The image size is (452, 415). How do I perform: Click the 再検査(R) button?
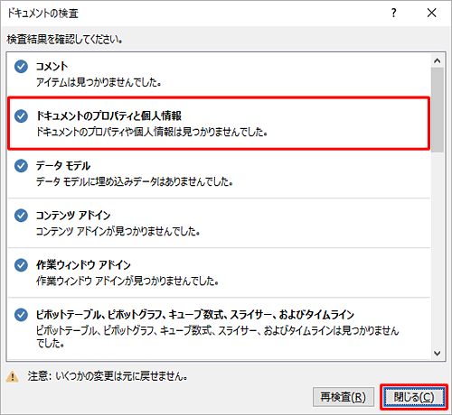pyautogui.click(x=344, y=397)
